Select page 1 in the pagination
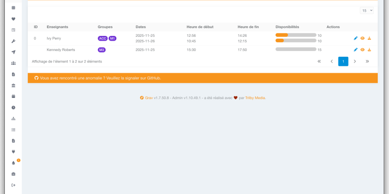389x194 pixels. pos(343,62)
